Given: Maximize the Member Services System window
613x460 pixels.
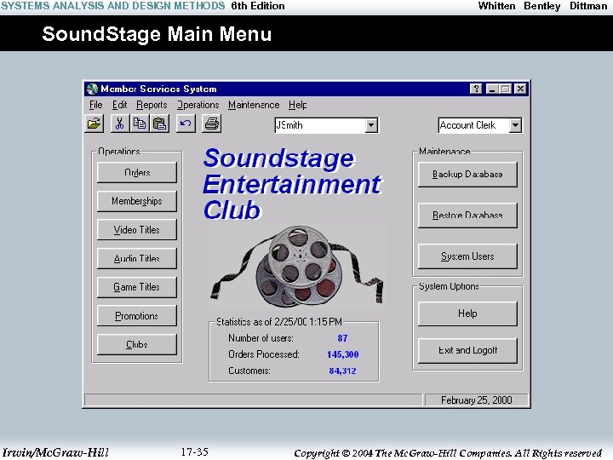Looking at the screenshot, I should pos(505,89).
